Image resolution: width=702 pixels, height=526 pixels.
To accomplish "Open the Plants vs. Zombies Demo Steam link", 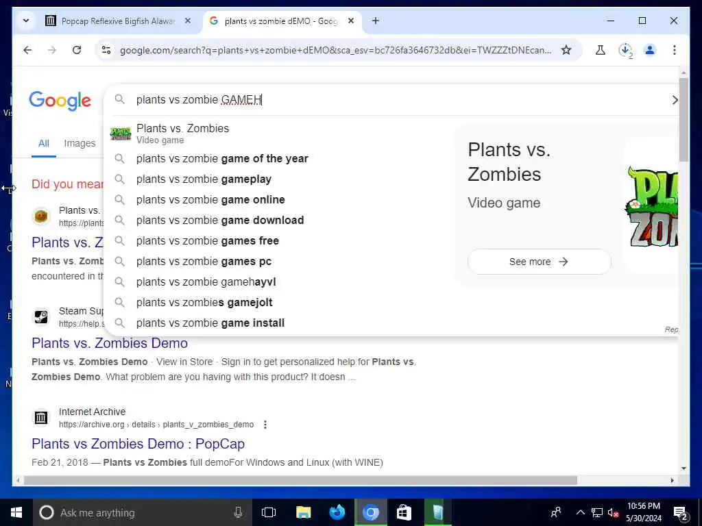I will [x=110, y=343].
